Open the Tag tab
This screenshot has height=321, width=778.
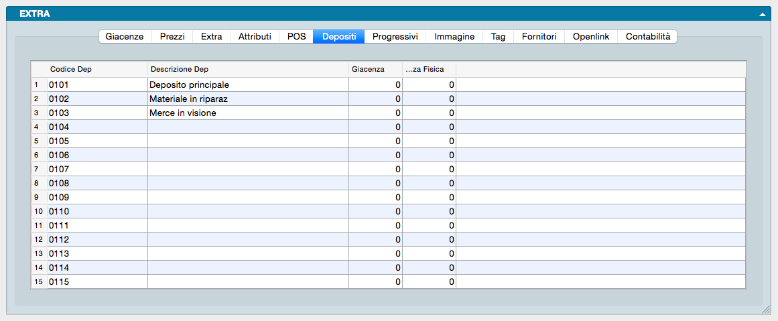click(498, 37)
